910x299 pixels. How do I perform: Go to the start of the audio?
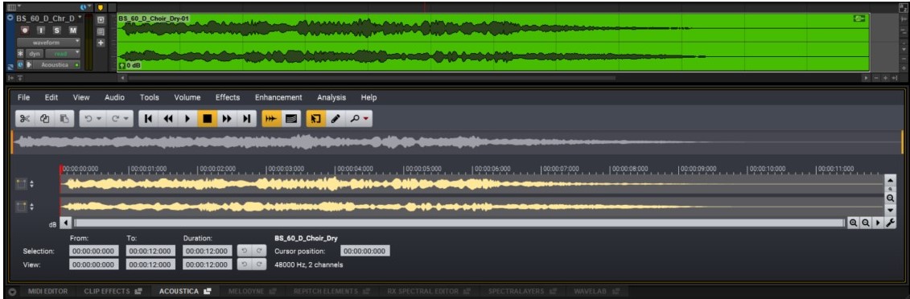(x=148, y=118)
